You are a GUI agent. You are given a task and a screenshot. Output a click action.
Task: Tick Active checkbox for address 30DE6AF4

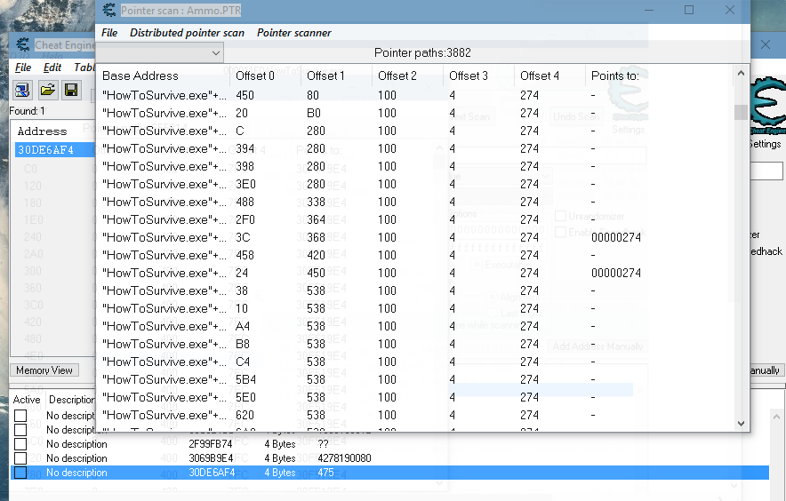click(x=20, y=473)
